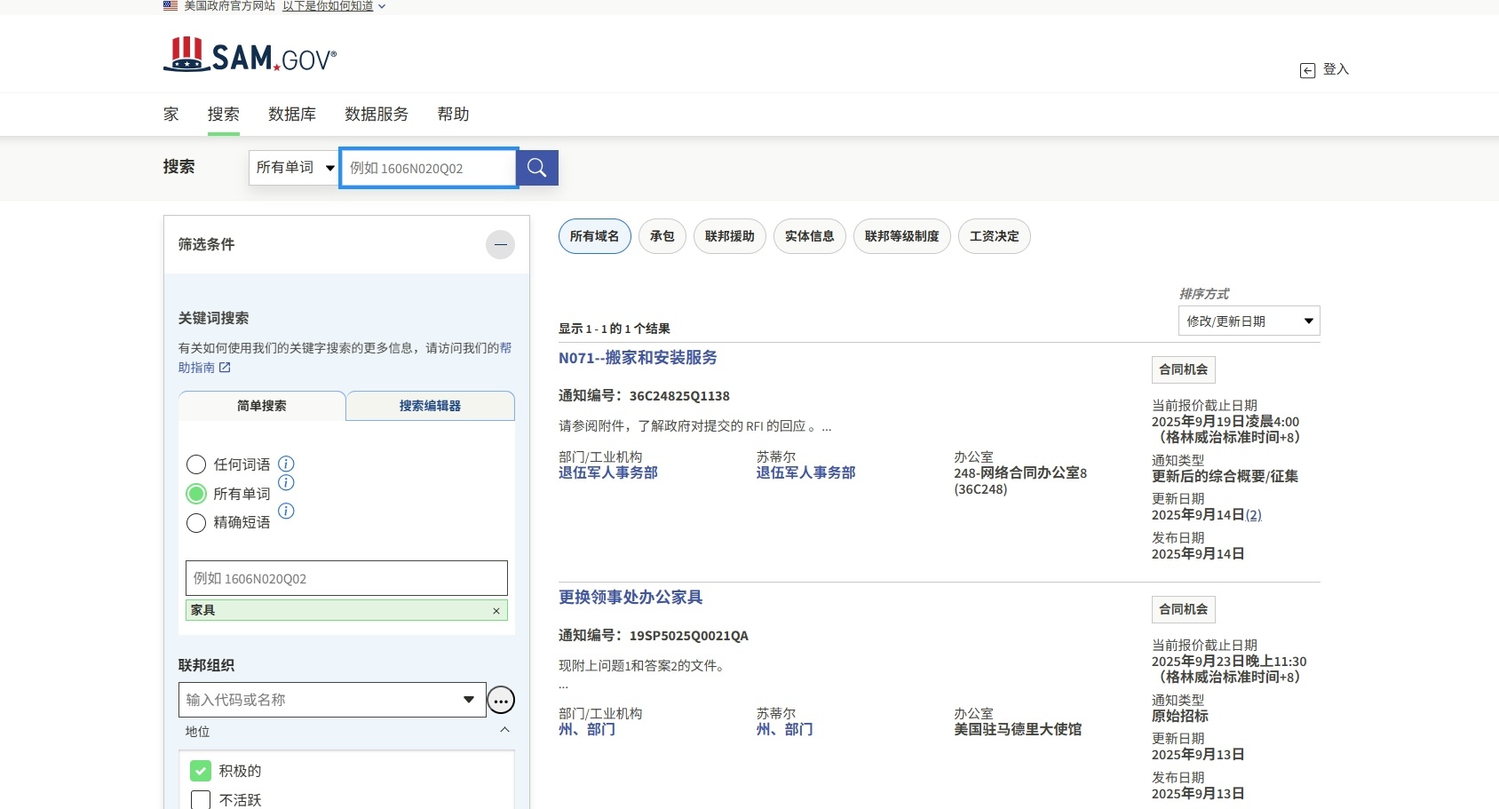The width and height of the screenshot is (1499, 809).
Task: Collapse the 筛选条件 panel with the minus button
Action: pos(500,244)
